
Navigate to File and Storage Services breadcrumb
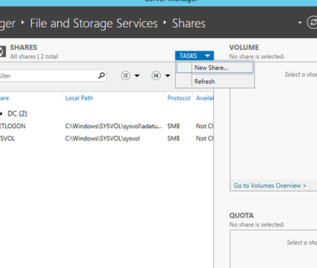pyautogui.click(x=94, y=24)
